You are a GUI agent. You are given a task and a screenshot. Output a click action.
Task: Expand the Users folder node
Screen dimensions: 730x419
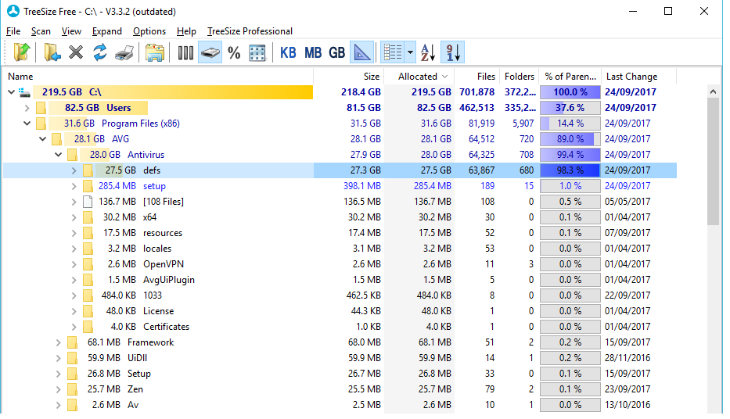click(x=27, y=108)
